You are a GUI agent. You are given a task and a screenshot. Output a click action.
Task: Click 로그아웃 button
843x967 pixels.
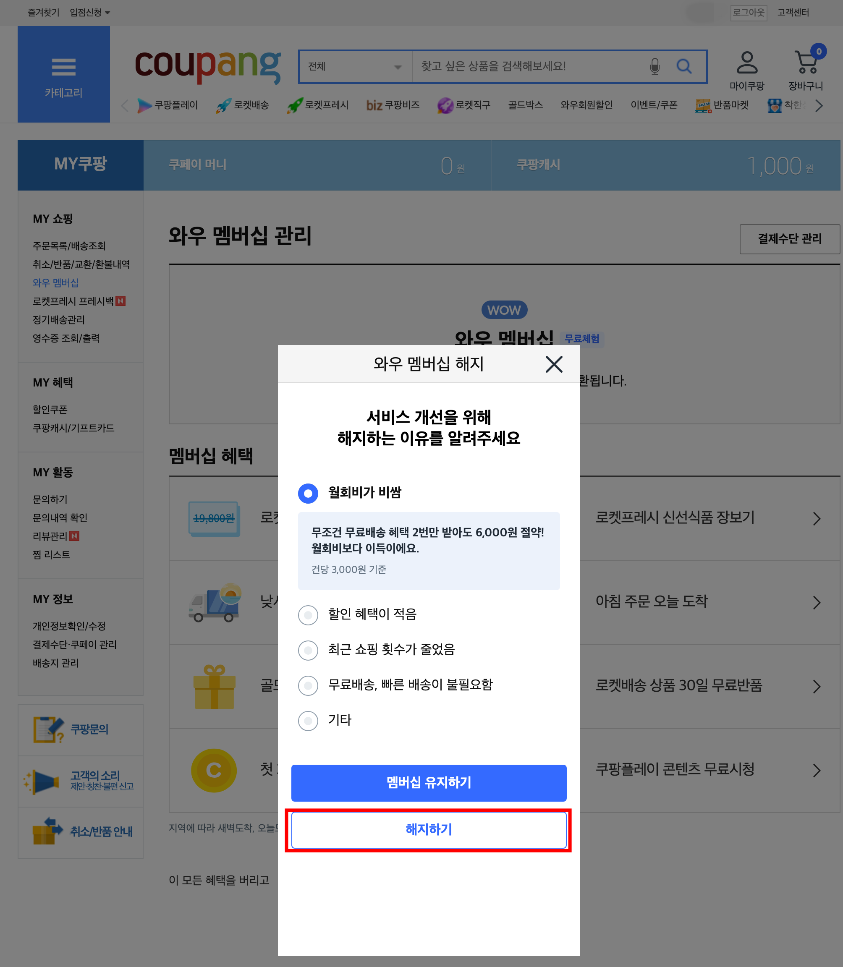749,13
